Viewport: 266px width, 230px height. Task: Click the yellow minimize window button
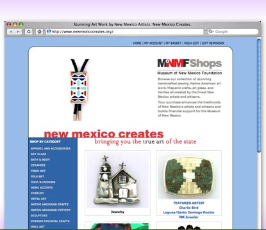coord(15,24)
